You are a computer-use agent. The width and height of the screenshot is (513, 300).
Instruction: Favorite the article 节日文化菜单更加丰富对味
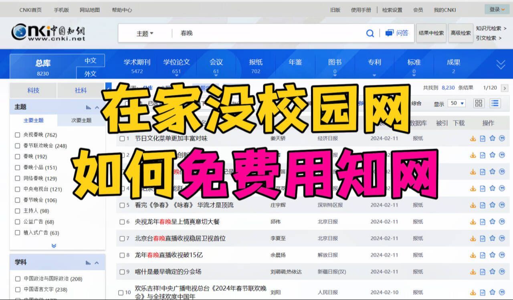coord(492,139)
